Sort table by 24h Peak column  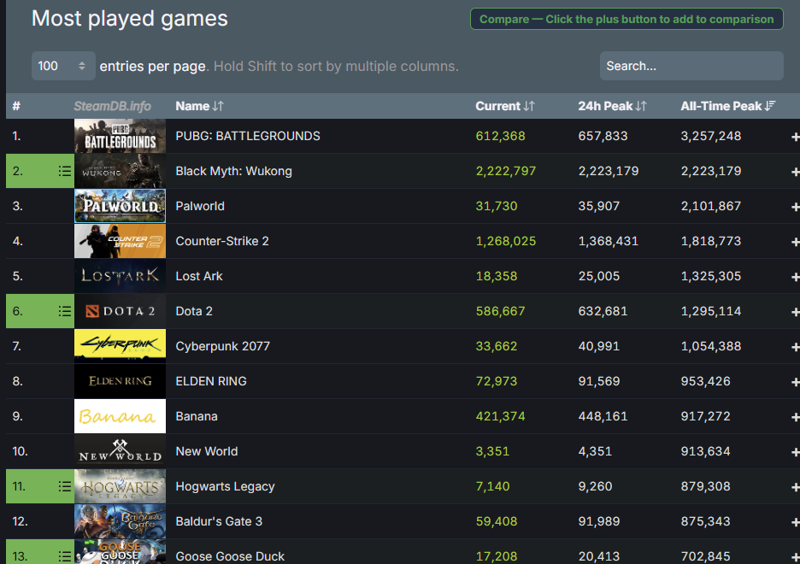tap(612, 106)
